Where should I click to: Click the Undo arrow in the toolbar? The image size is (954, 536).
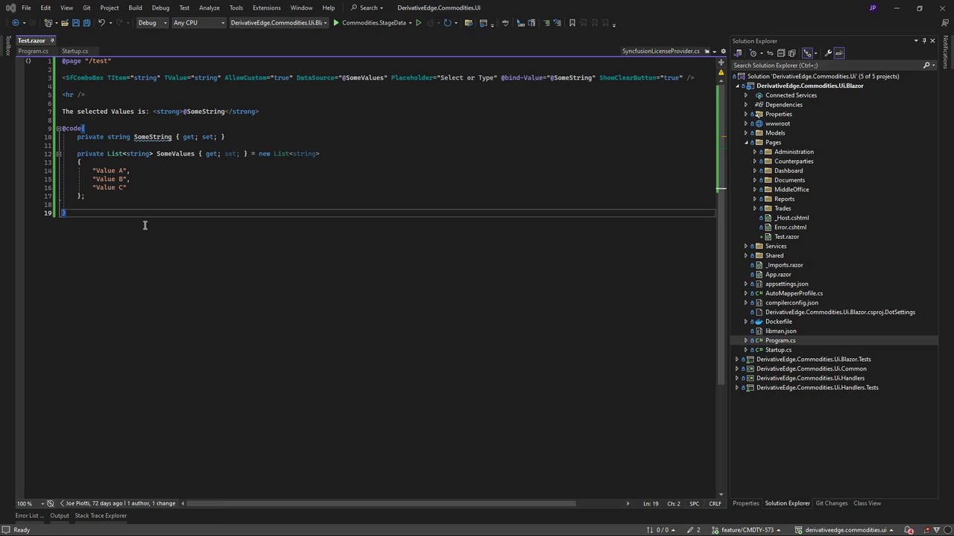[x=101, y=23]
